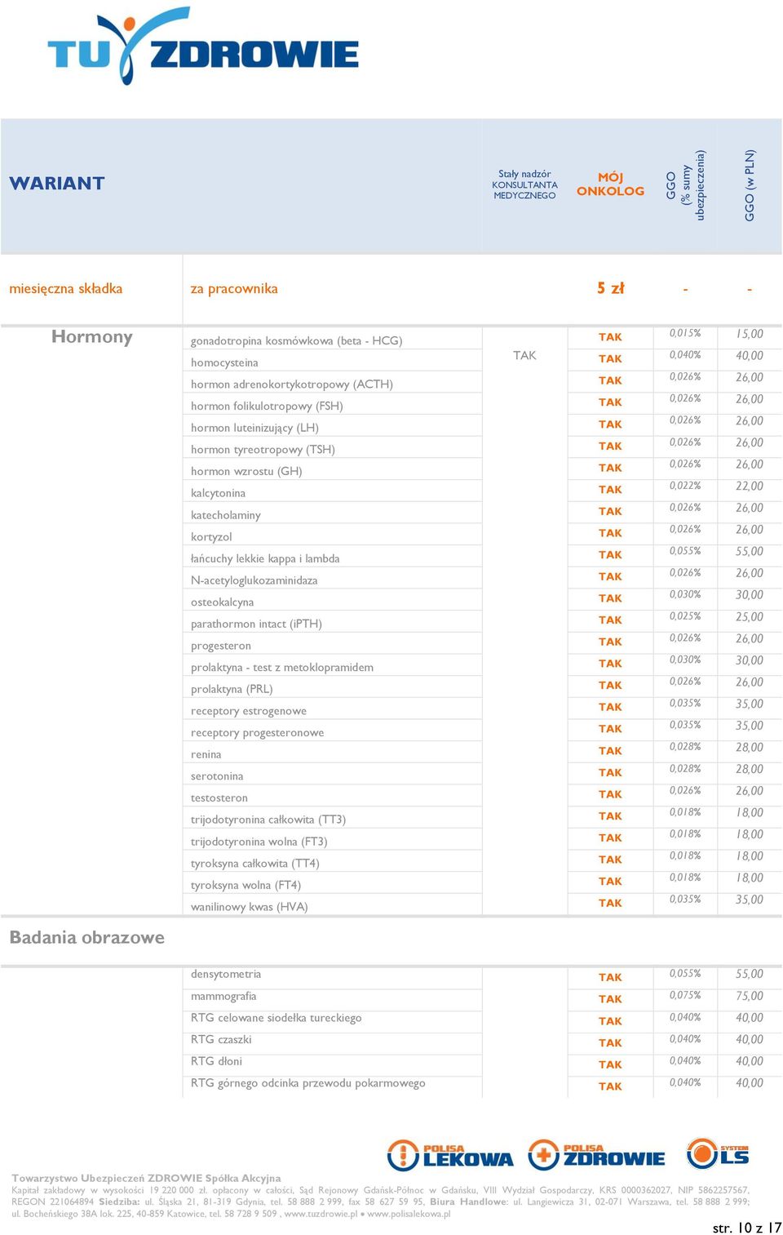Click the MÓJ ONKOLOG column header
783x1235 pixels.
(x=610, y=184)
